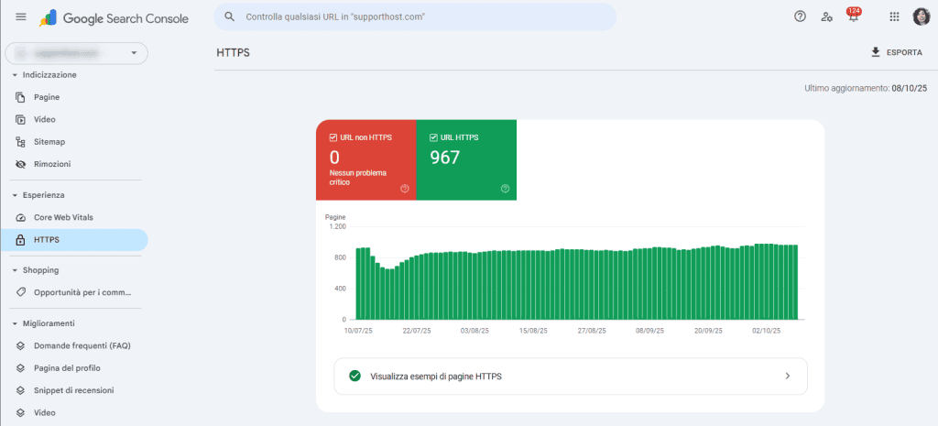
Task: Open Domande frequenti (FAQ) report
Action: pos(74,345)
